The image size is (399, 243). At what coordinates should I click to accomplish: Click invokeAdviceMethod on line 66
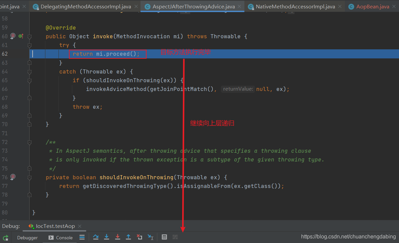click(116, 89)
